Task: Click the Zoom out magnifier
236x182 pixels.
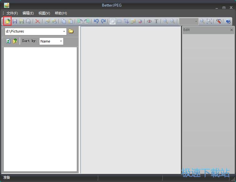Action: click(x=172, y=21)
